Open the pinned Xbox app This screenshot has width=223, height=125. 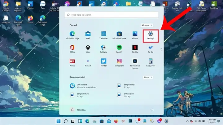point(88,49)
